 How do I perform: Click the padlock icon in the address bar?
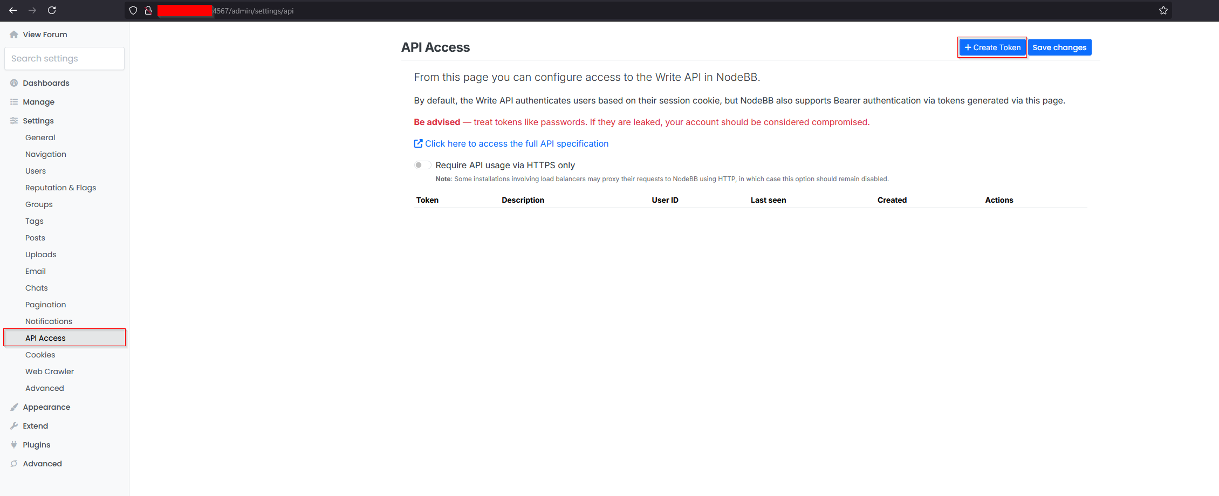pos(147,10)
